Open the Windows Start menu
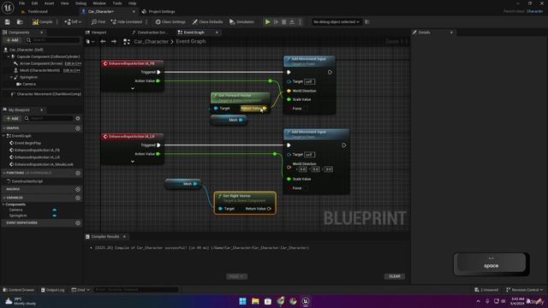 242,301
